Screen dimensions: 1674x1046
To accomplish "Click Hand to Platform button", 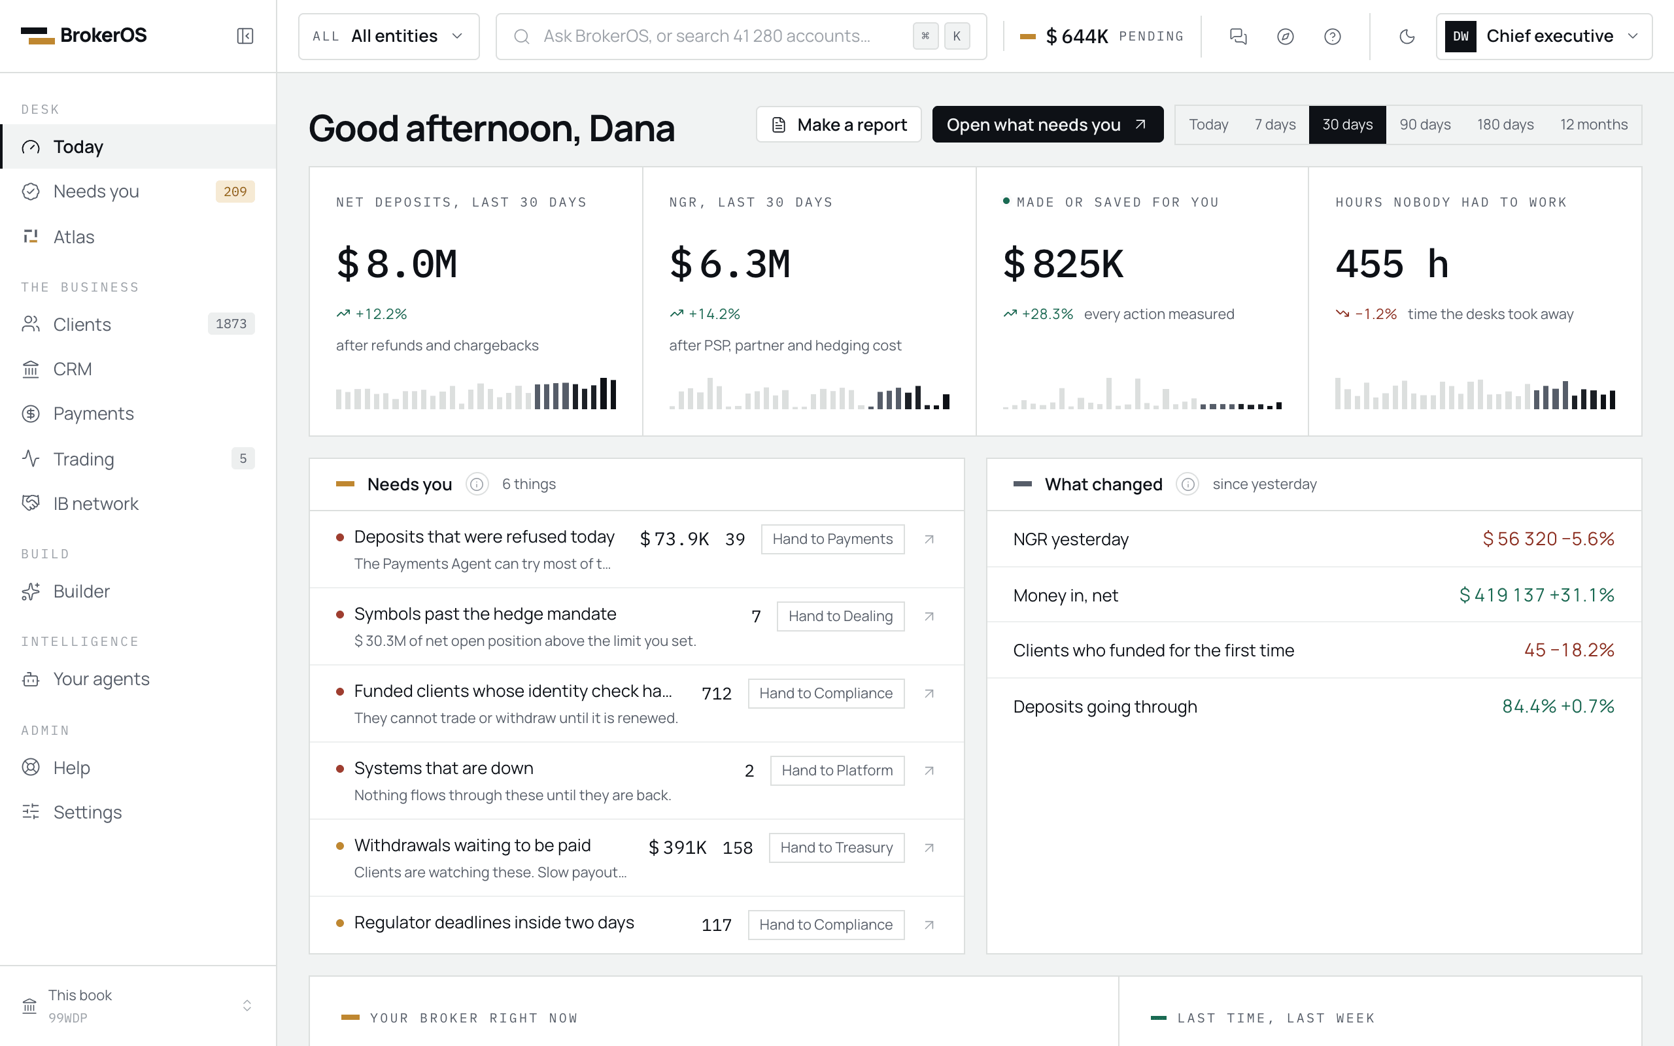I will pyautogui.click(x=837, y=771).
